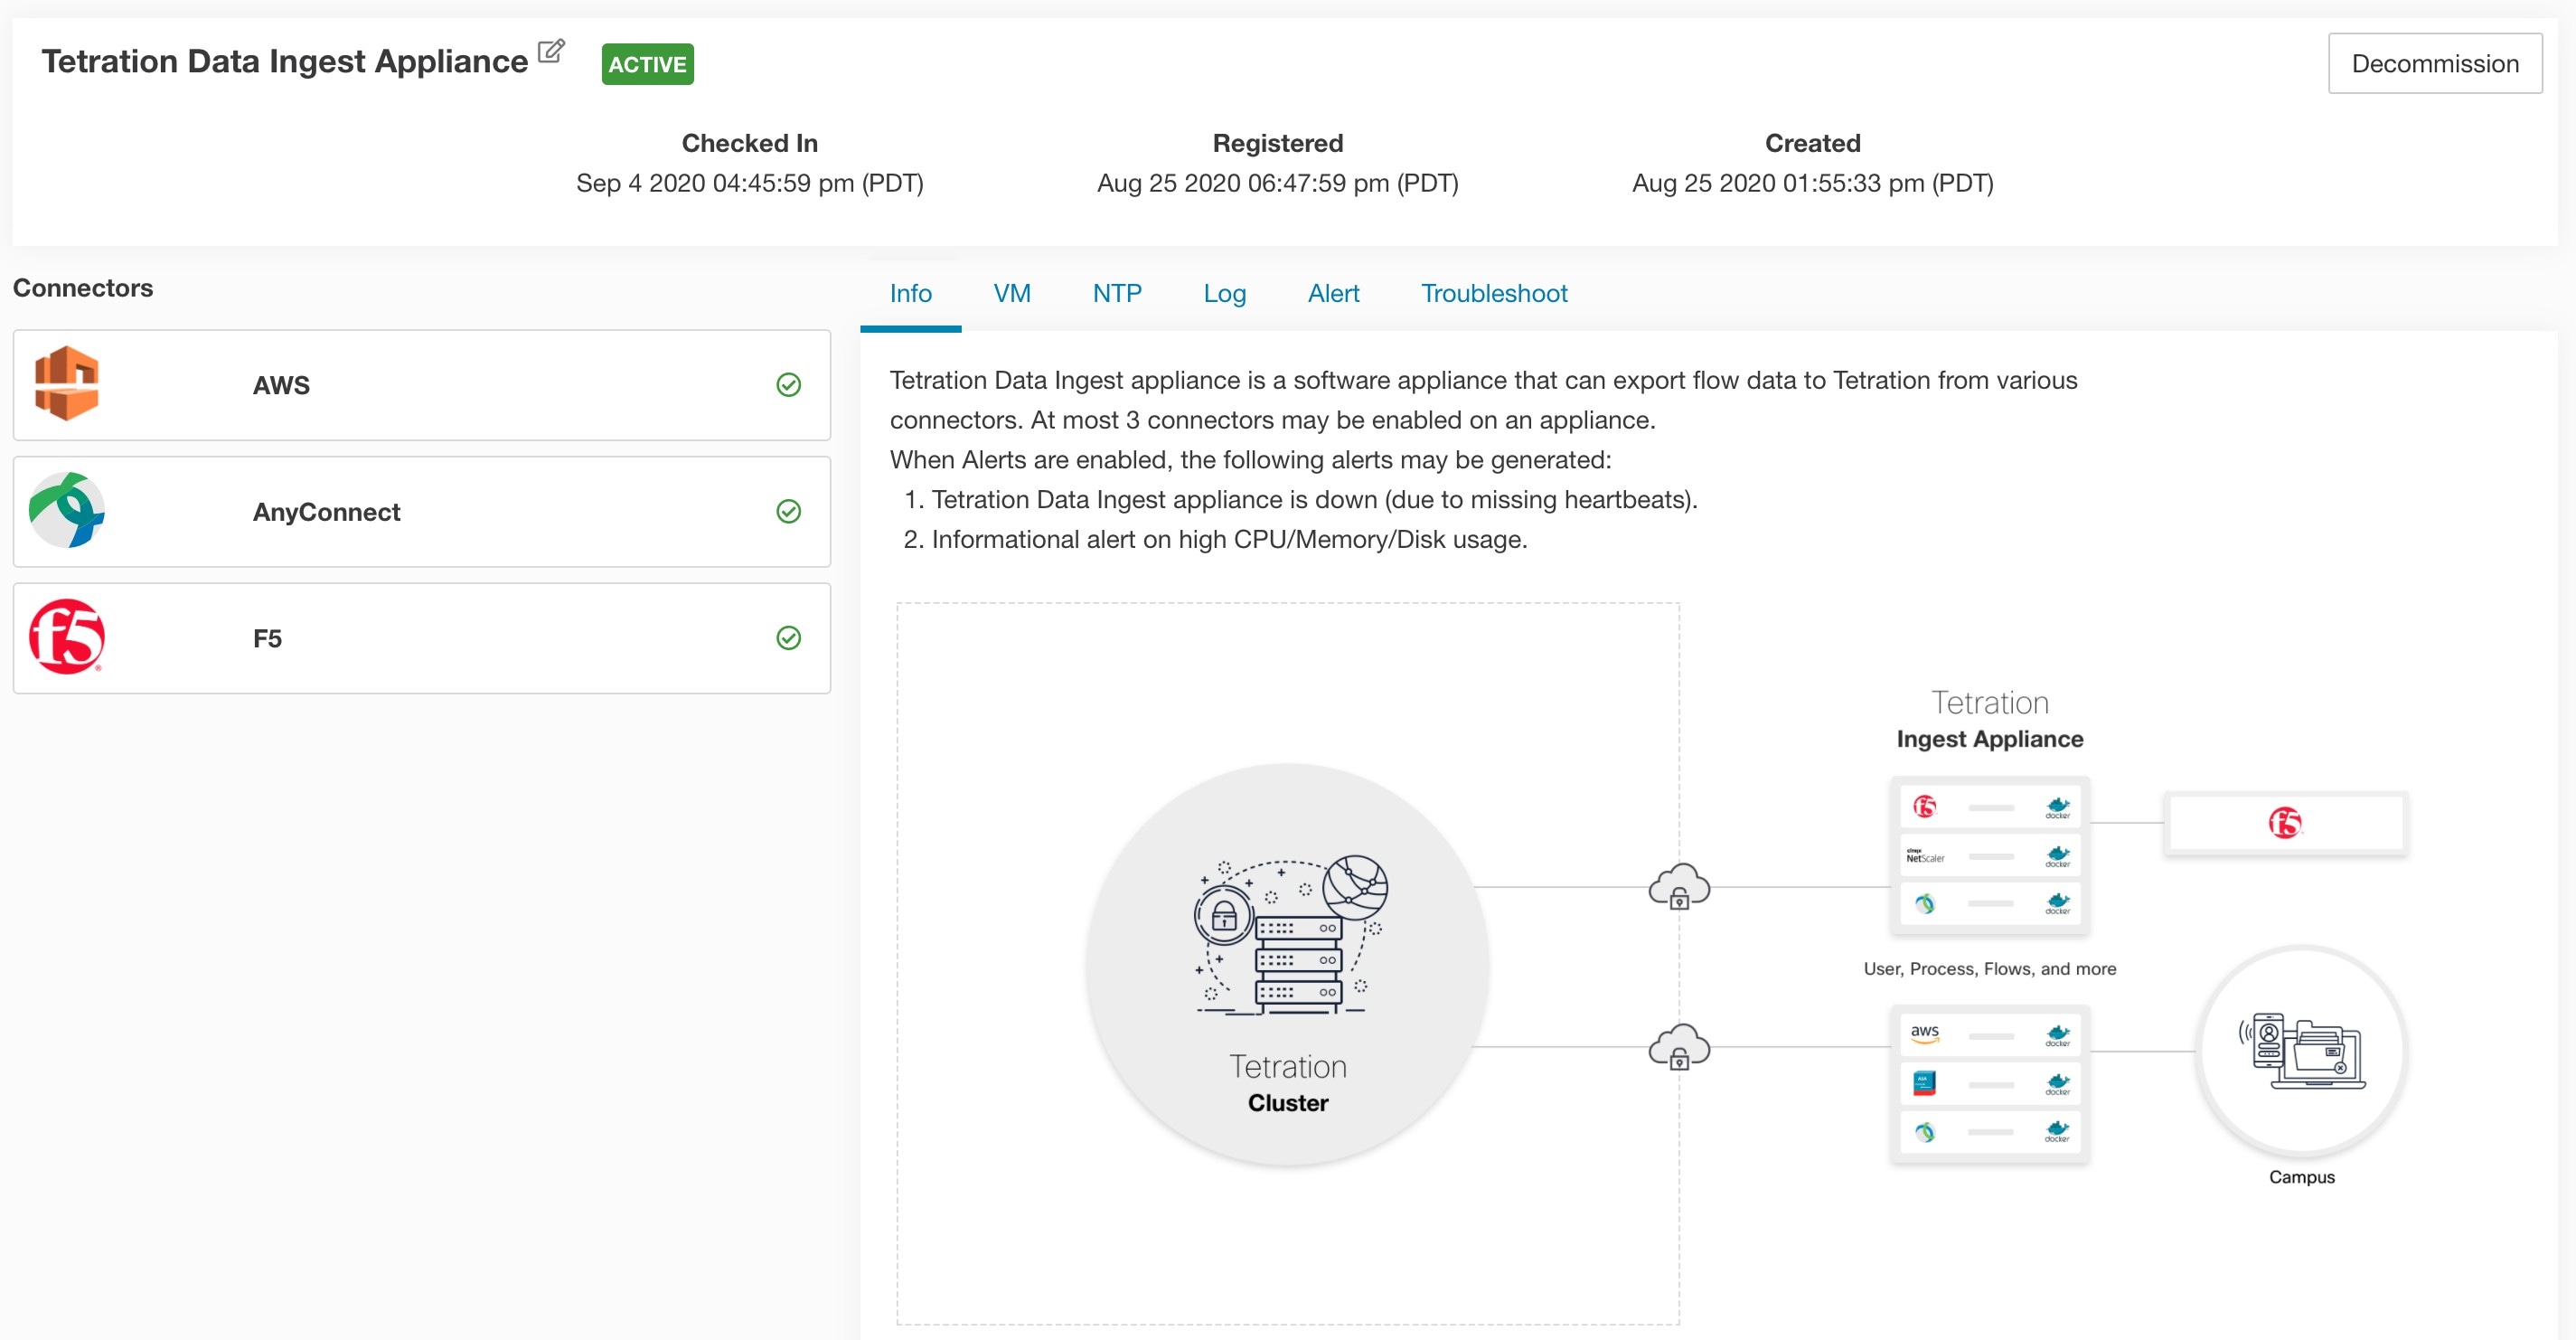Switch to the VM tab
The height and width of the screenshot is (1340, 2576).
point(1012,293)
